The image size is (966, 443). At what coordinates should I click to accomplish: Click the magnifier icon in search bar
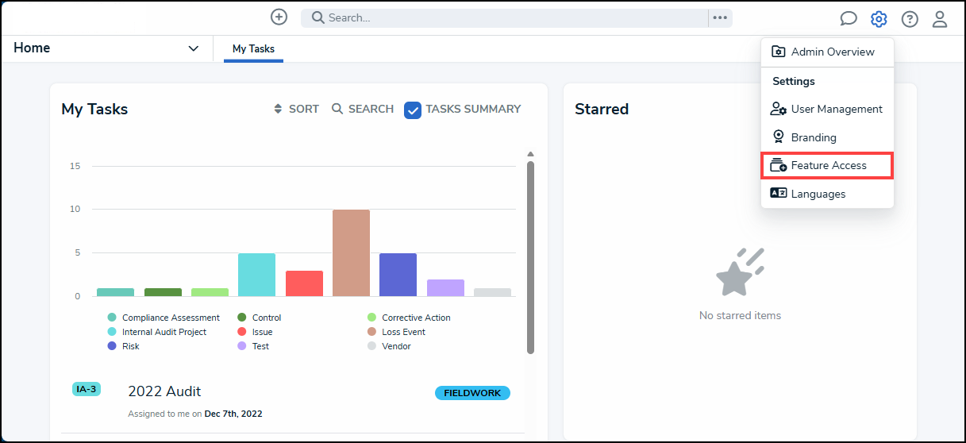(x=318, y=17)
